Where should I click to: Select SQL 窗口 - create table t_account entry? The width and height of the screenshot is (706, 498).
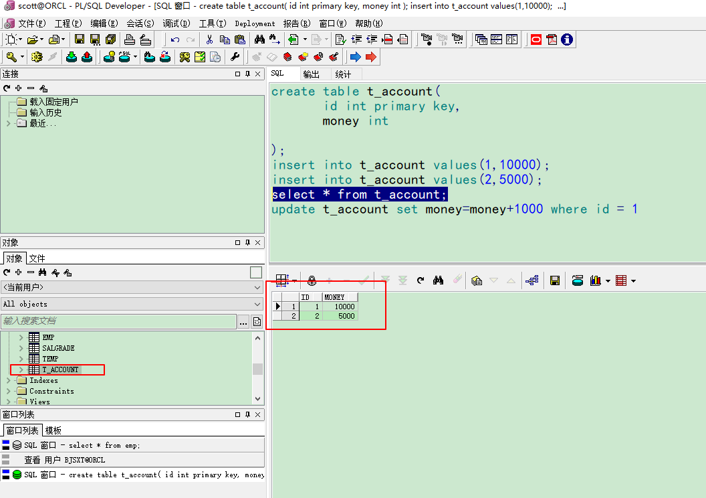pos(132,475)
